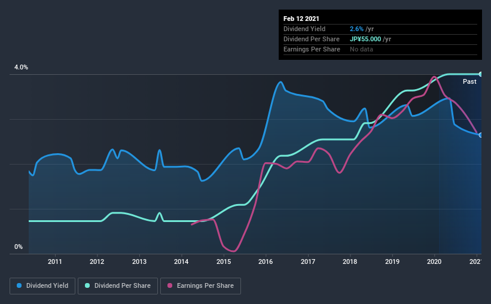Select the 2020 x-axis label
Image resolution: width=491 pixels, height=304 pixels.
[x=434, y=262]
